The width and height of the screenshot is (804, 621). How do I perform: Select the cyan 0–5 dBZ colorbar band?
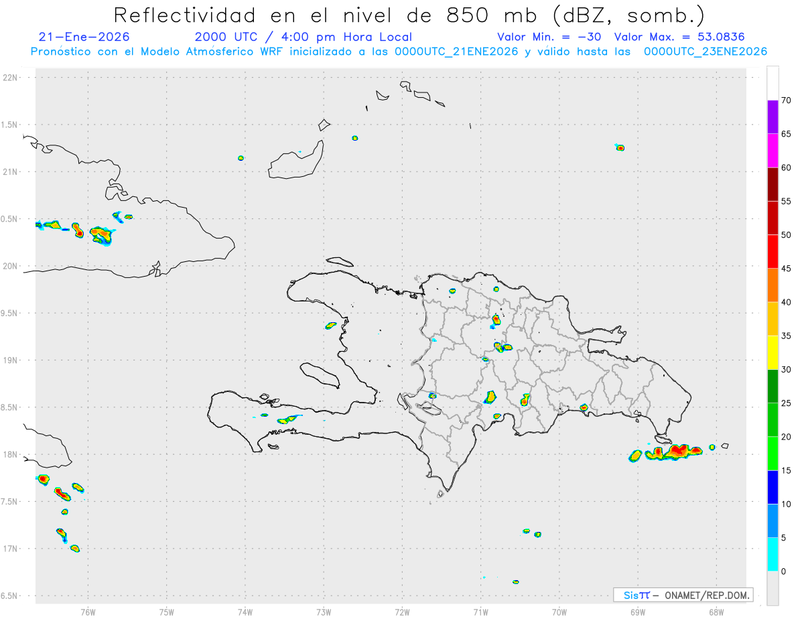point(773,555)
